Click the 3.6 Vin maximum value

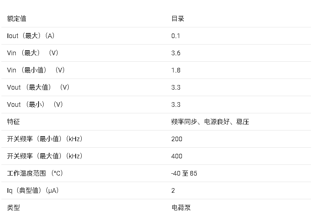[x=176, y=53]
